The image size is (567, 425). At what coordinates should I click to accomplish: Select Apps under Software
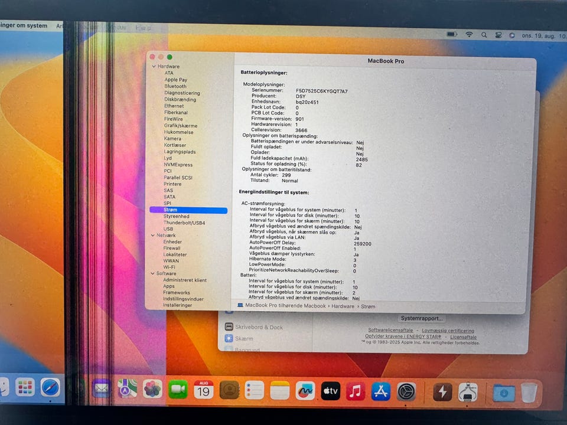(168, 286)
